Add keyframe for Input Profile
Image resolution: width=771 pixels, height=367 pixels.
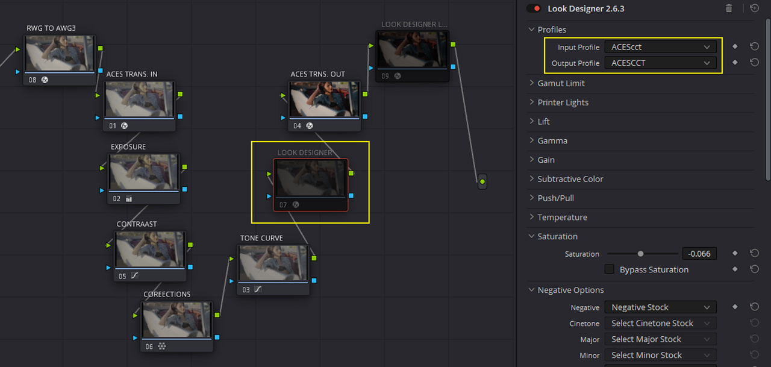pyautogui.click(x=735, y=46)
